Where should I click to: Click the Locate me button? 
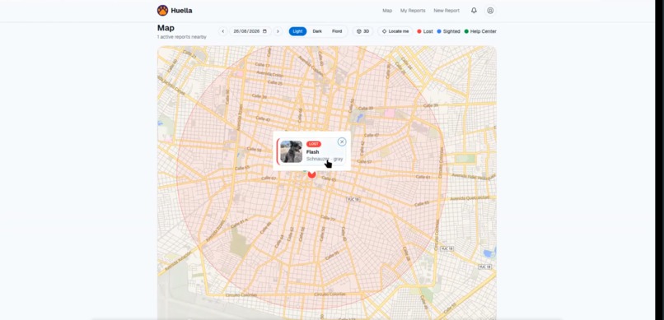coord(395,31)
